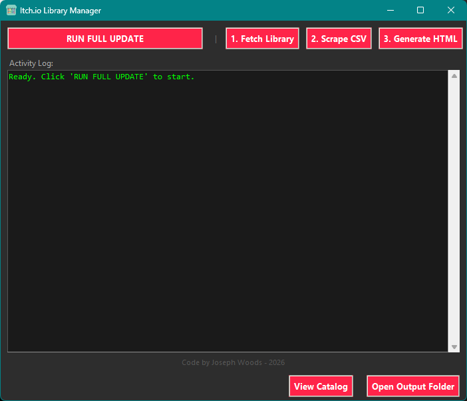Open the View Catalog button
The image size is (467, 401).
click(x=321, y=386)
